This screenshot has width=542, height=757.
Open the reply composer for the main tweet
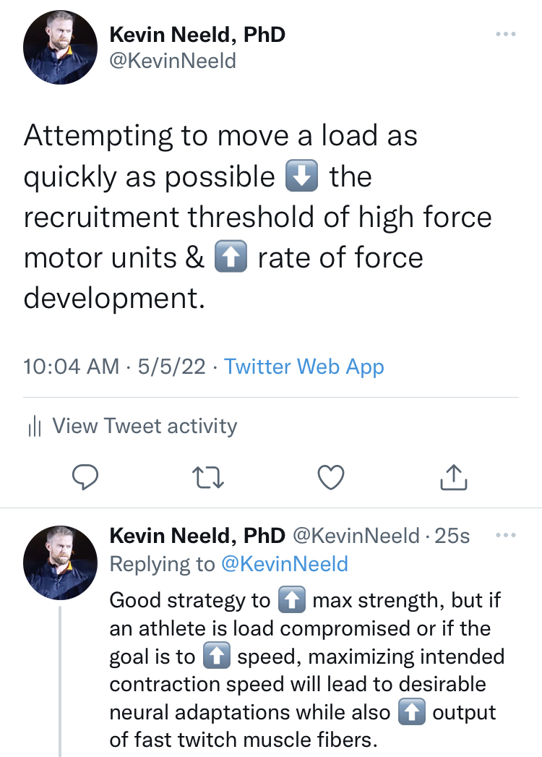86,476
